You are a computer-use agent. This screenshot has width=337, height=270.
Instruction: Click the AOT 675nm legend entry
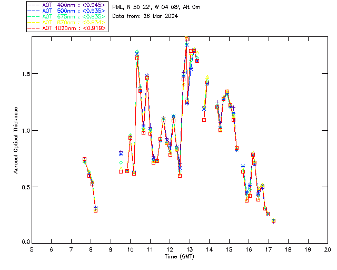tap(67, 16)
